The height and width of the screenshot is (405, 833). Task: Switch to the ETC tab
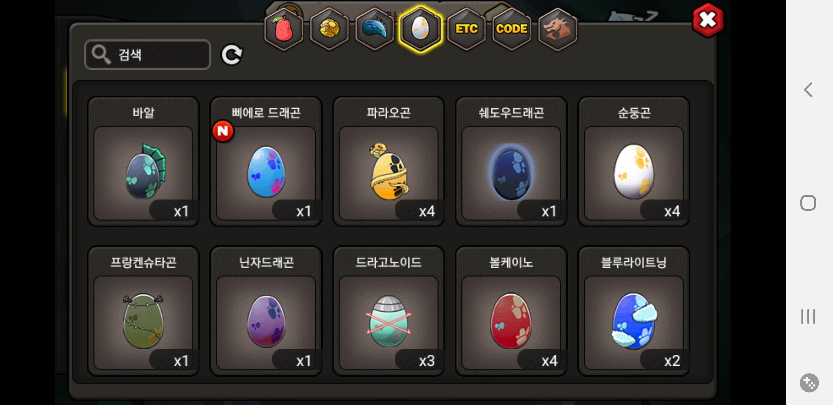pos(466,29)
